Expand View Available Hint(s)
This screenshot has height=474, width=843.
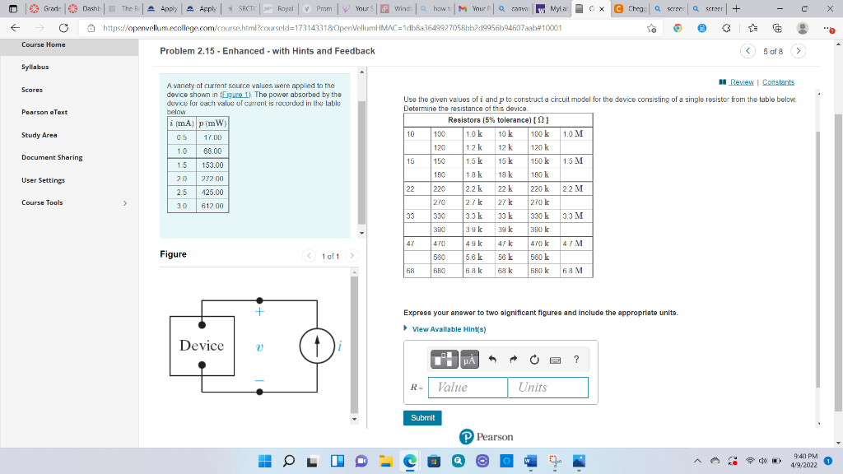(x=449, y=330)
